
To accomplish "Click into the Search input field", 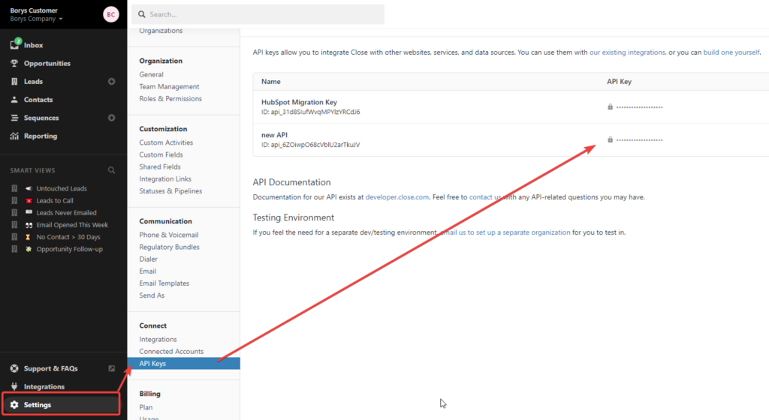I will 258,14.
